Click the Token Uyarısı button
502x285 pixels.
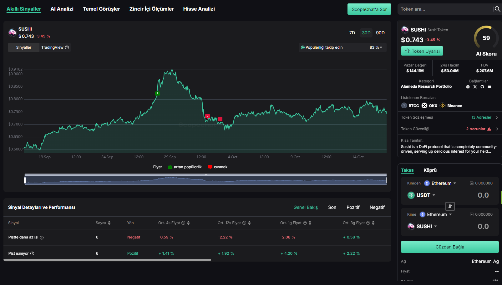(422, 51)
